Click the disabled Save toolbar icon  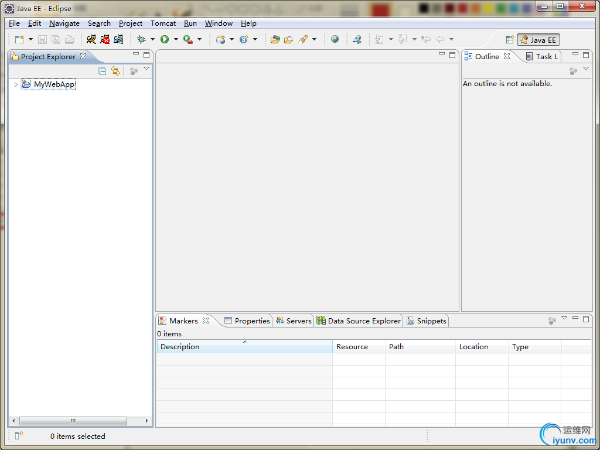[42, 39]
